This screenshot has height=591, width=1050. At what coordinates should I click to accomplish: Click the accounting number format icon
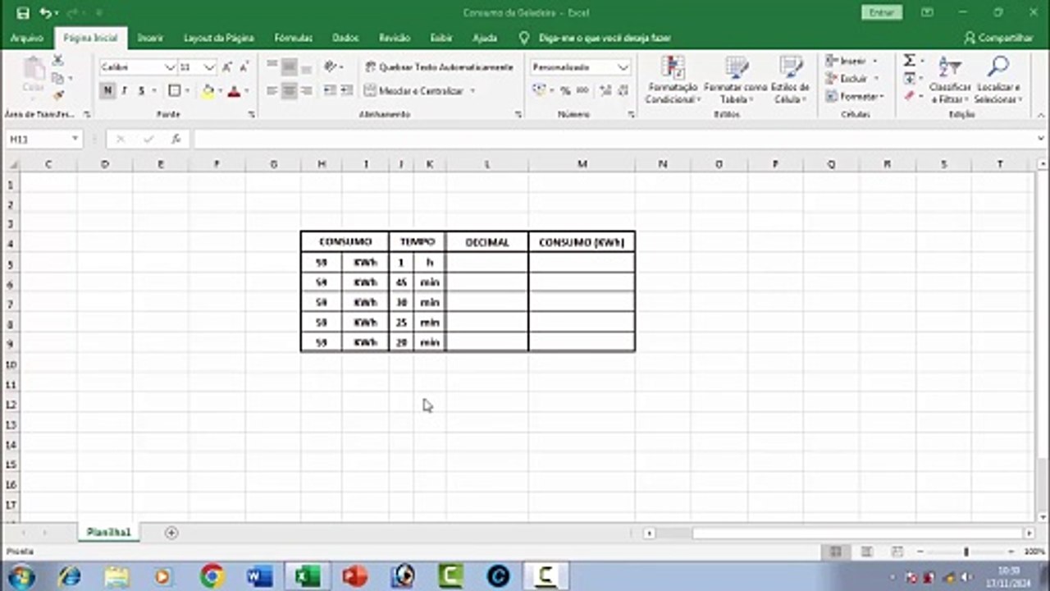point(539,91)
